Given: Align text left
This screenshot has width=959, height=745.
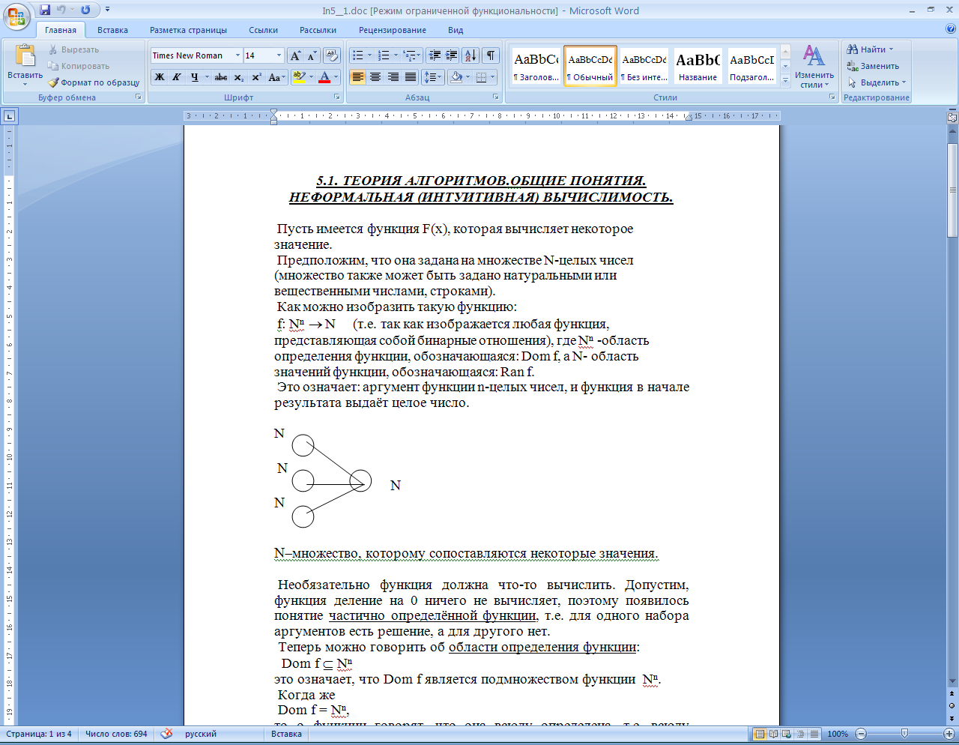Looking at the screenshot, I should 358,77.
